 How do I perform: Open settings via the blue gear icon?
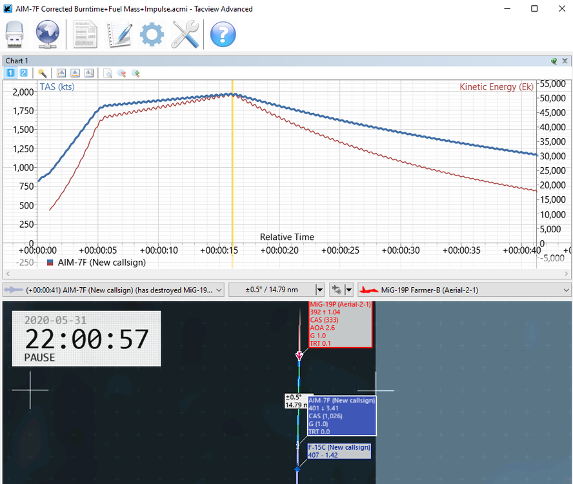click(152, 34)
